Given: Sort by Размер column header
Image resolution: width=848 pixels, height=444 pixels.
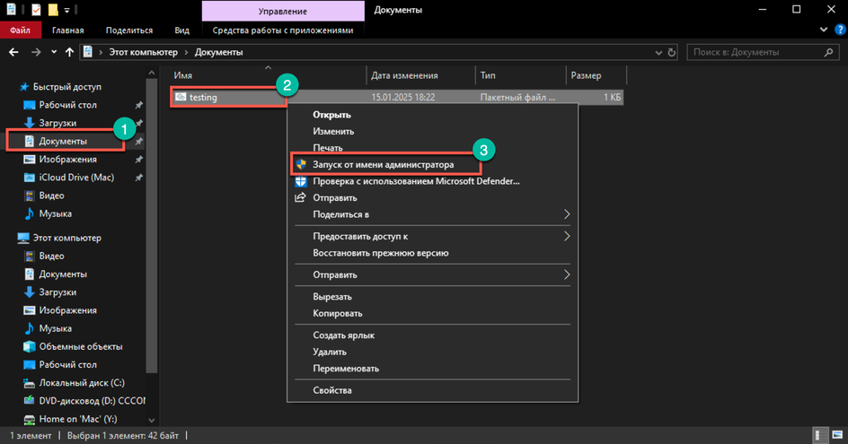Looking at the screenshot, I should [586, 75].
